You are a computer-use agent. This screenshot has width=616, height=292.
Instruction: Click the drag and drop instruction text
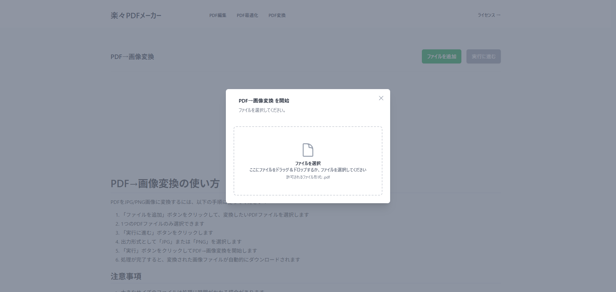click(308, 170)
